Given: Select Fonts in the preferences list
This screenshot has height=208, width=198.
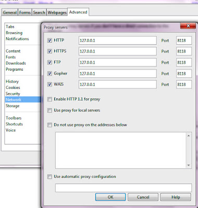Looking at the screenshot, I should 11,57.
